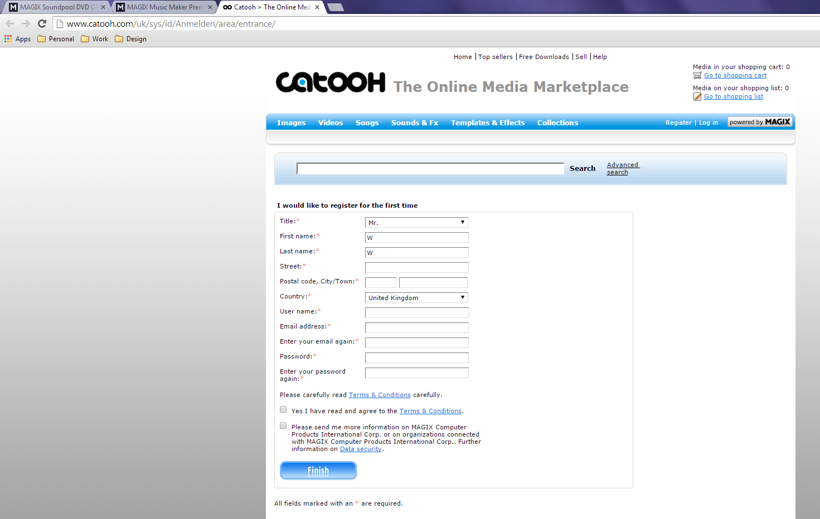Open the Free Downloads link
Viewport: 820px width, 519px height.
[x=544, y=57]
